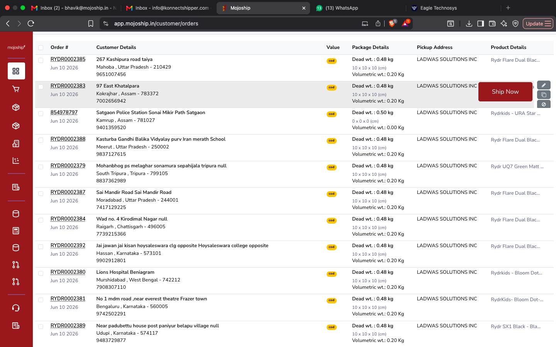Viewport: 556px width, 347px height.
Task: Select the checkbox for order RYDR0002383
Action: tap(41, 87)
